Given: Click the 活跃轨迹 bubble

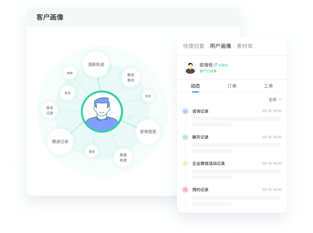Looking at the screenshot, I should tap(96, 65).
